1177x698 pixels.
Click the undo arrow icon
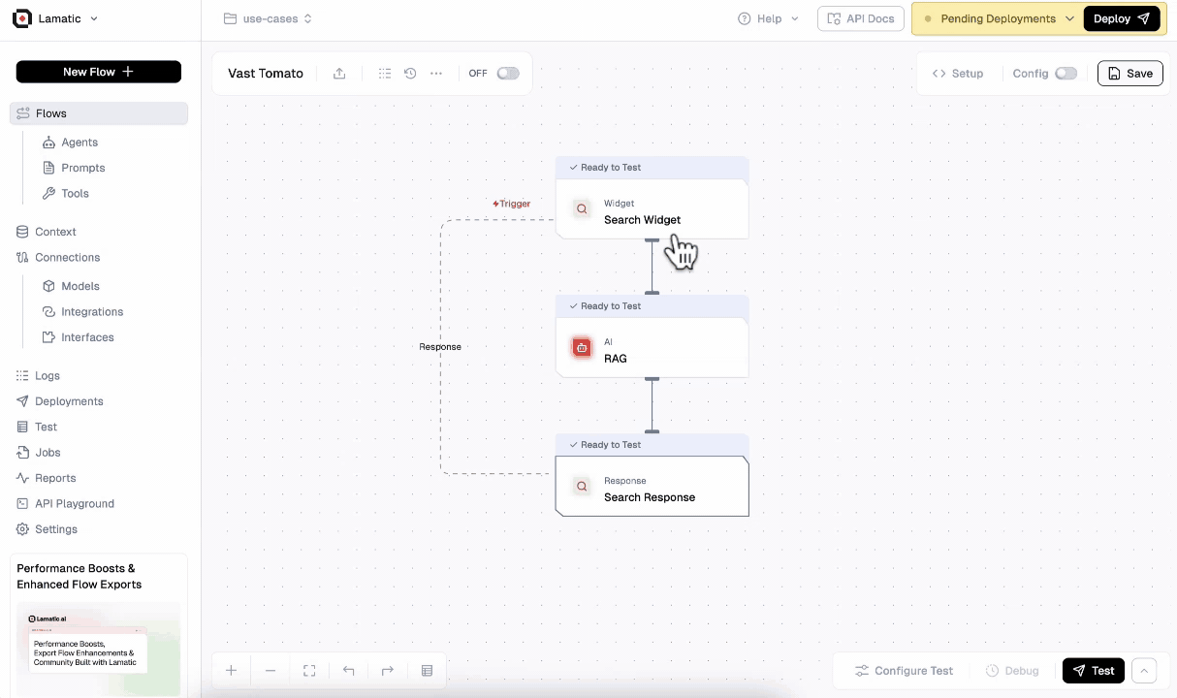point(348,671)
